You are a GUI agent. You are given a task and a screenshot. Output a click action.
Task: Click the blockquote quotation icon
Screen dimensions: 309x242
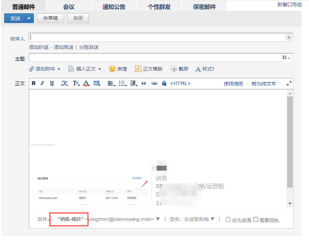[144, 83]
